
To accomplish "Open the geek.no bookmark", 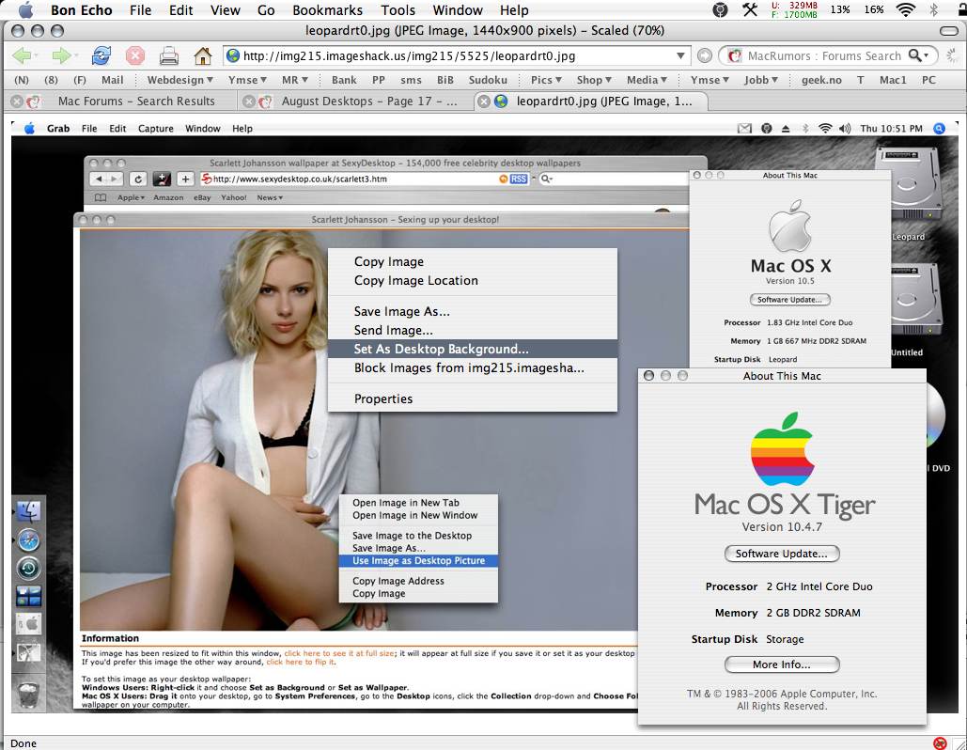I will tap(821, 80).
